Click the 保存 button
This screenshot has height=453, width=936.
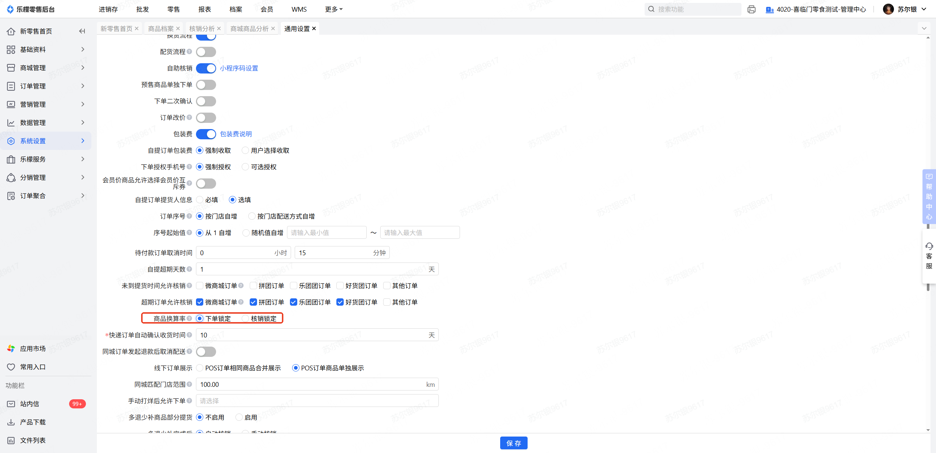click(x=513, y=443)
